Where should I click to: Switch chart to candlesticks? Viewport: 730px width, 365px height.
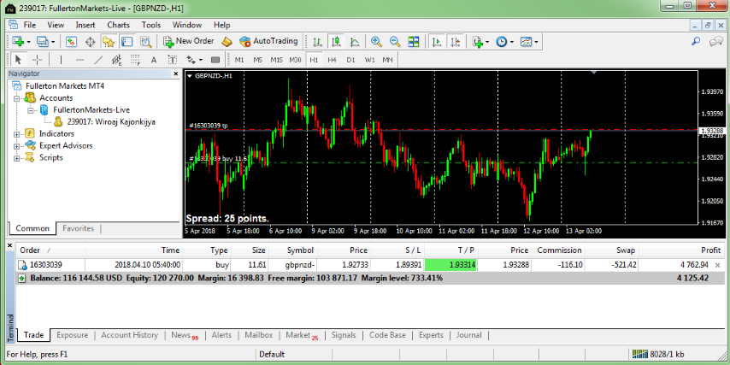point(336,41)
